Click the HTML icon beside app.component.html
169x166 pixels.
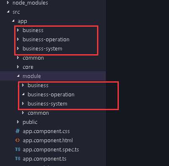click(x=18, y=140)
